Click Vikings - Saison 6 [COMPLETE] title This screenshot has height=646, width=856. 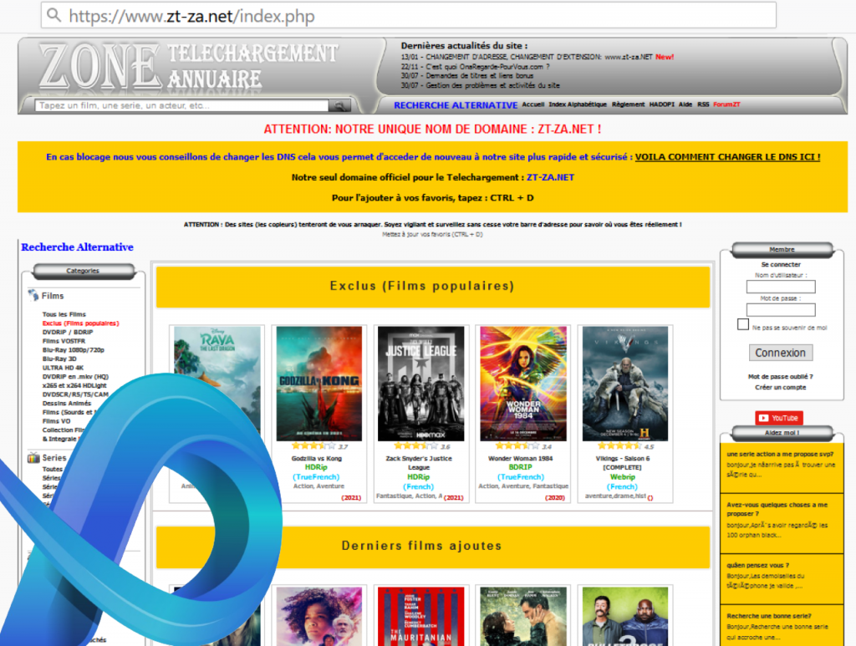pyautogui.click(x=622, y=463)
